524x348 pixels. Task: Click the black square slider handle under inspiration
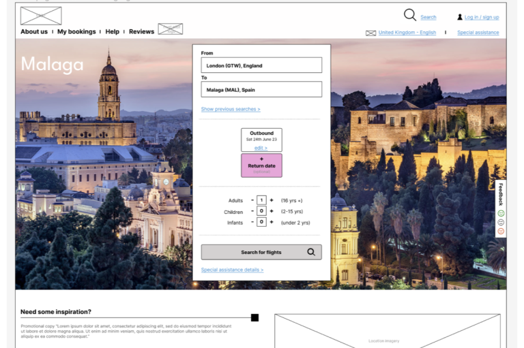coord(254,317)
